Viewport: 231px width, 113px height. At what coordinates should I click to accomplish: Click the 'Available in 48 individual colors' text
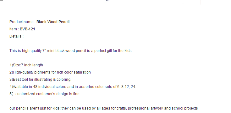coord(38,87)
